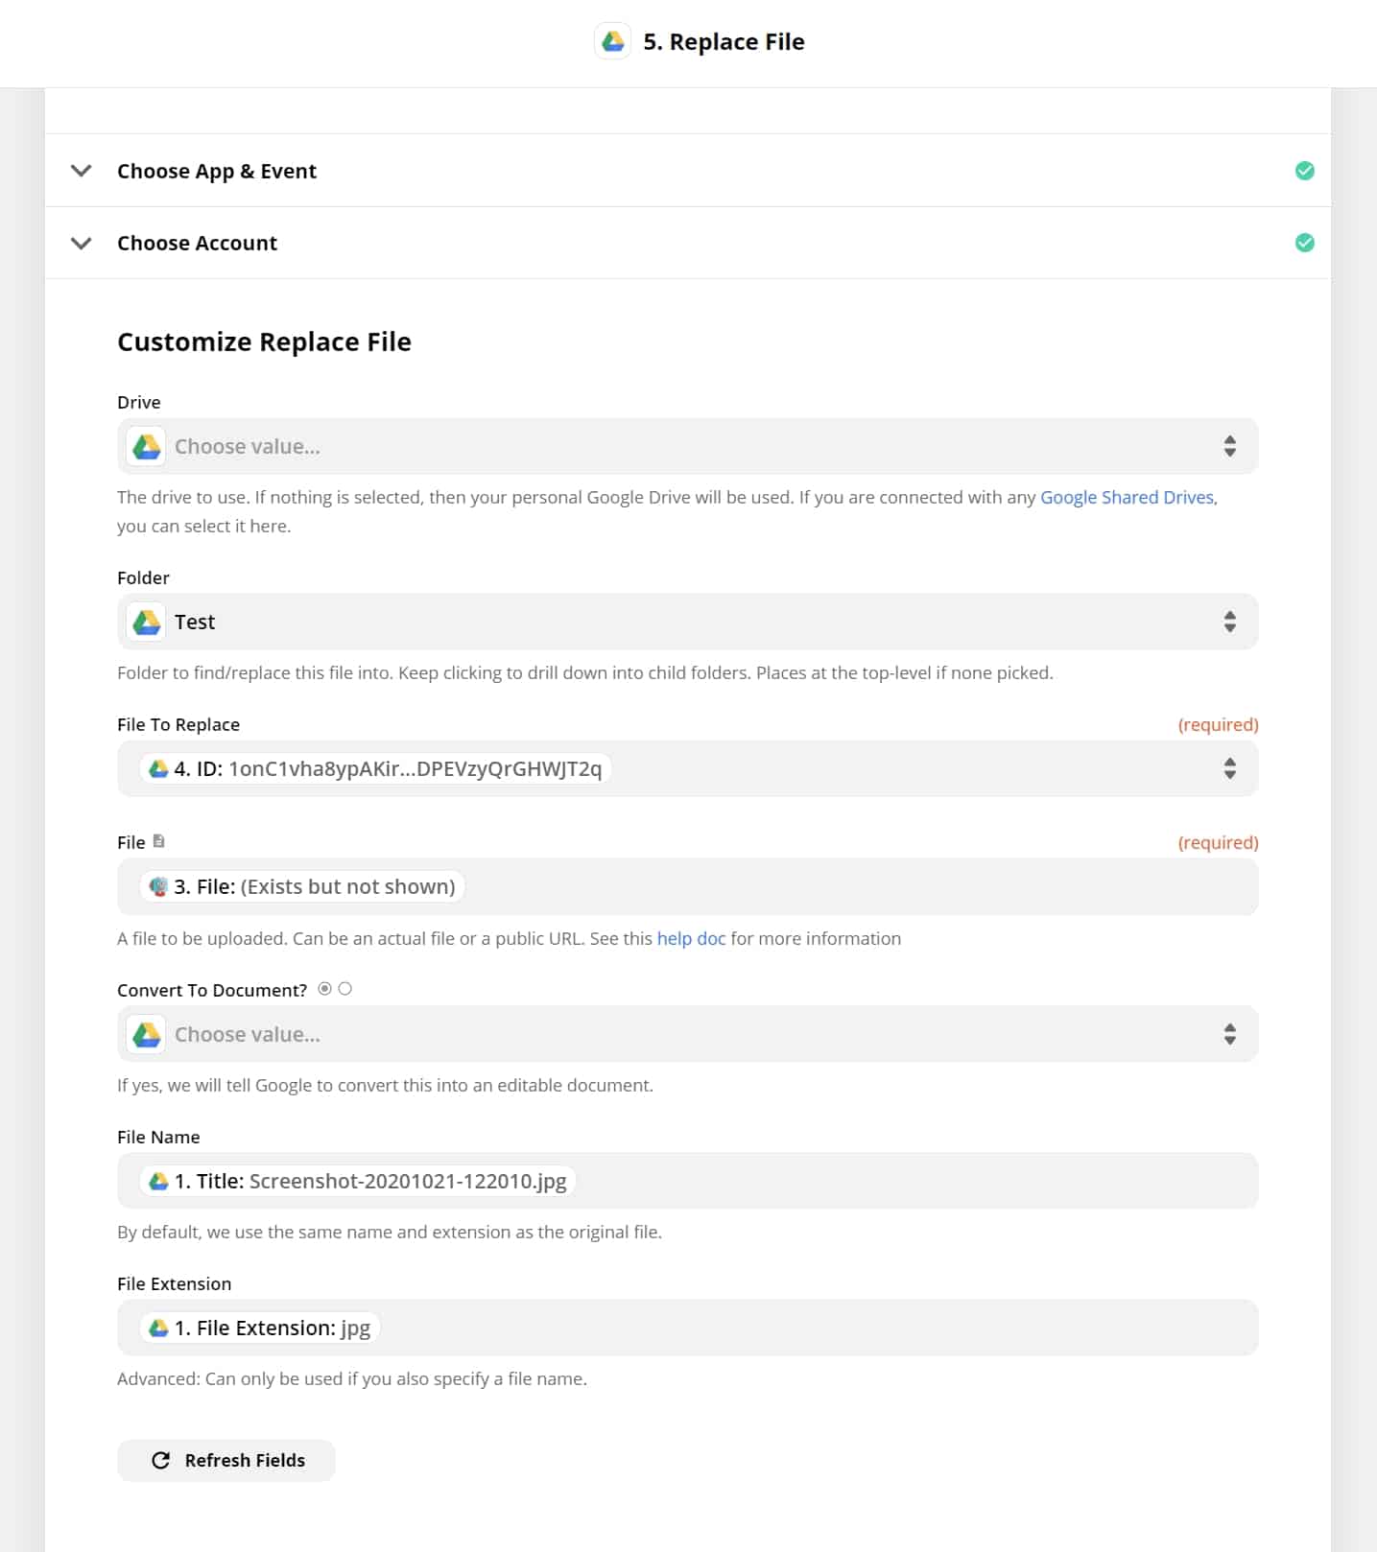Click the Refresh Fields button

click(226, 1460)
